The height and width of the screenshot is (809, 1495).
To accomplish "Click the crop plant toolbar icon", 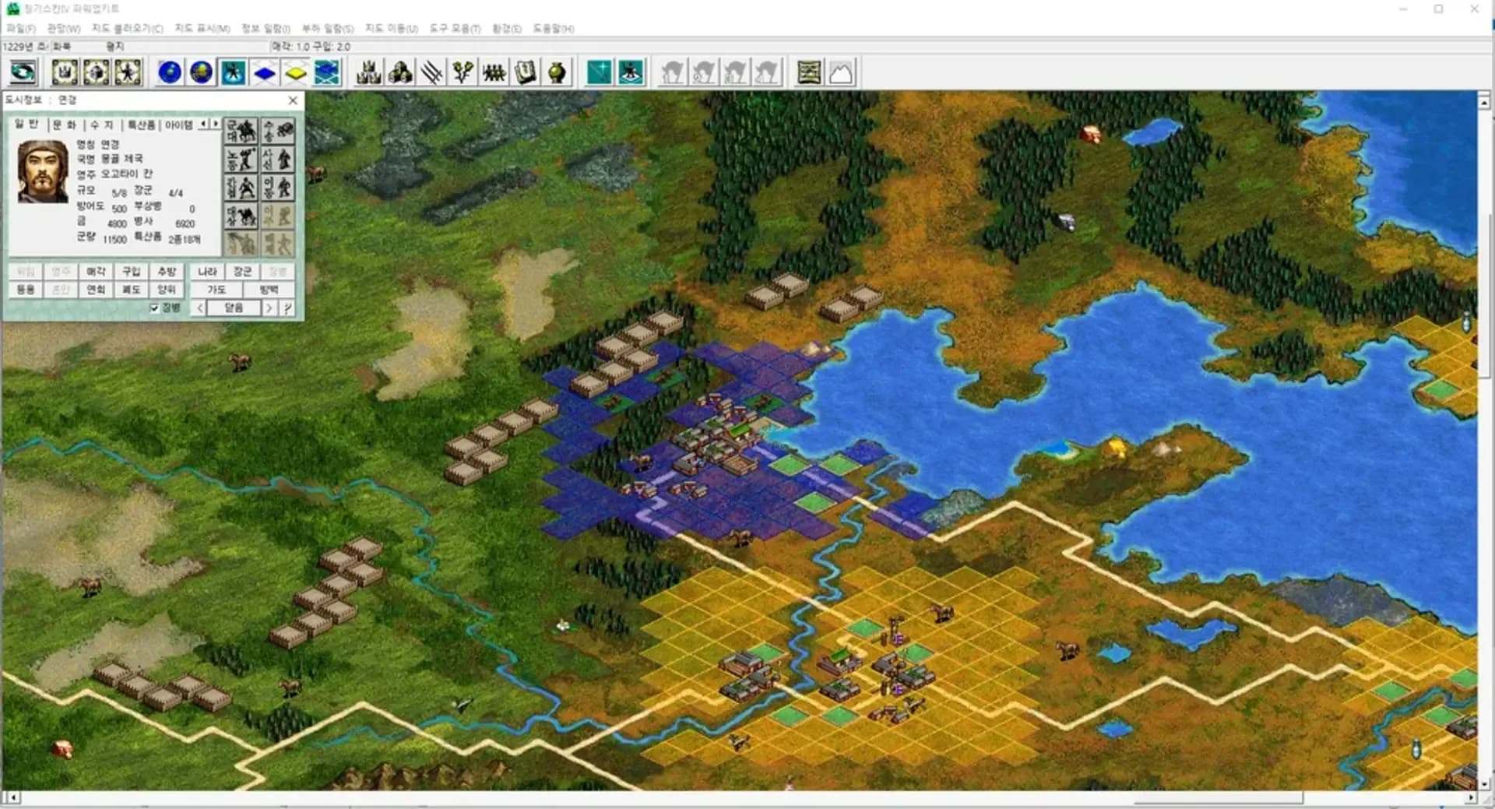I will click(463, 73).
